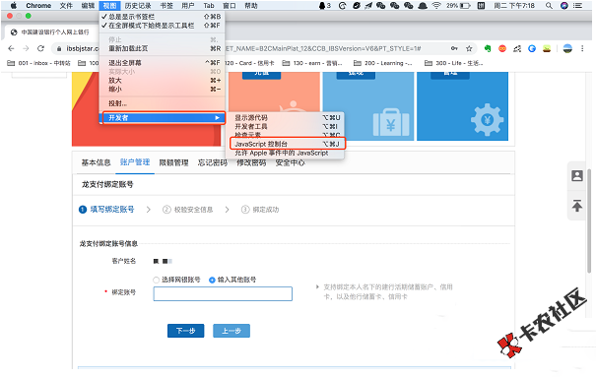Choose 重新加载此页 from the View menu
596x377 pixels.
point(162,48)
